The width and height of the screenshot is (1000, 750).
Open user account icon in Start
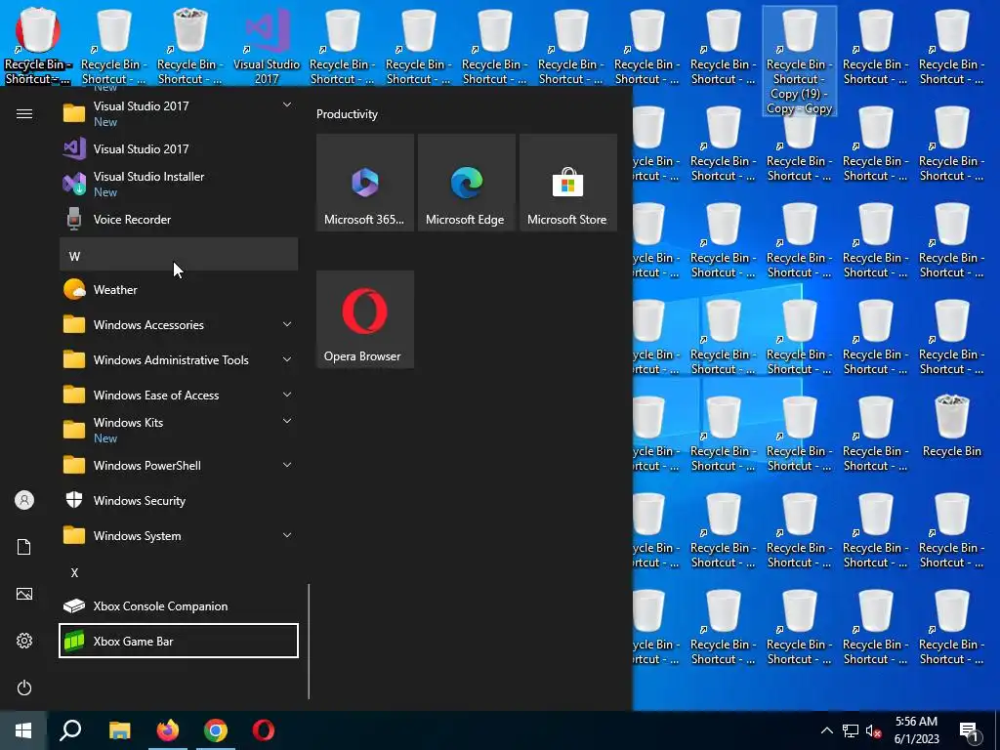tap(24, 500)
